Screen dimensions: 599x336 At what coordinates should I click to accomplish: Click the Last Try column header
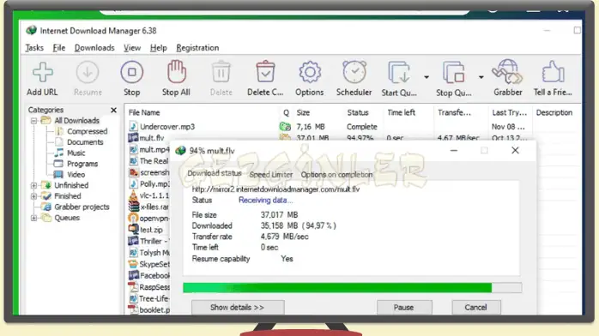(x=509, y=113)
